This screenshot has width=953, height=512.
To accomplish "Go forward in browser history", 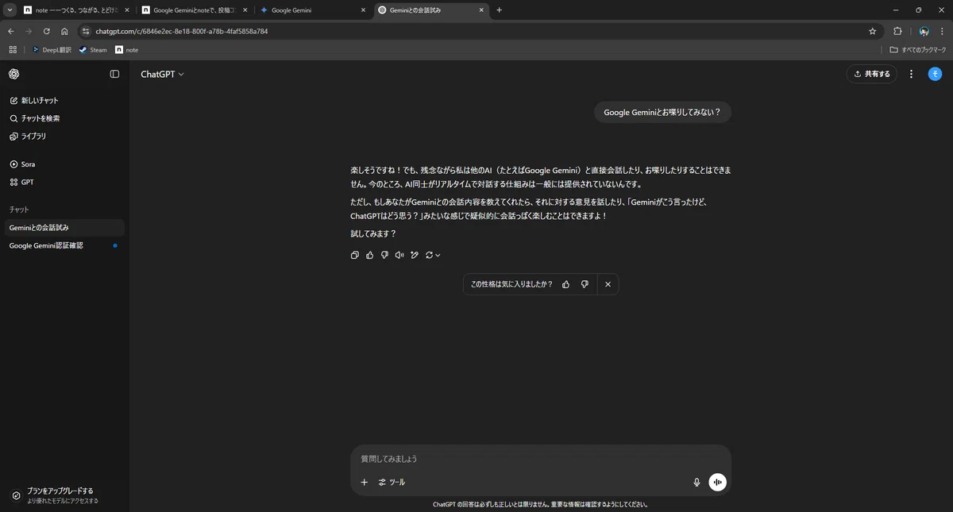I will (x=29, y=31).
